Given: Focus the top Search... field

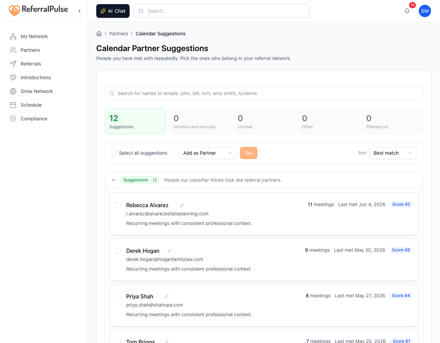Looking at the screenshot, I should (222, 11).
